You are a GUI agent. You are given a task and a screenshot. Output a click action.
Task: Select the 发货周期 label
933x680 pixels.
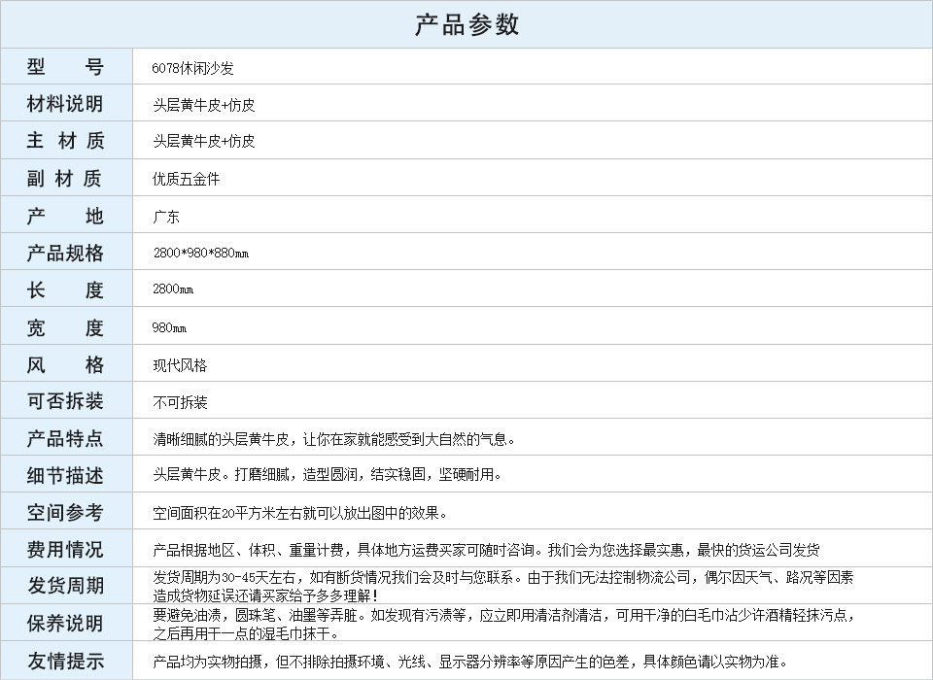coord(65,586)
